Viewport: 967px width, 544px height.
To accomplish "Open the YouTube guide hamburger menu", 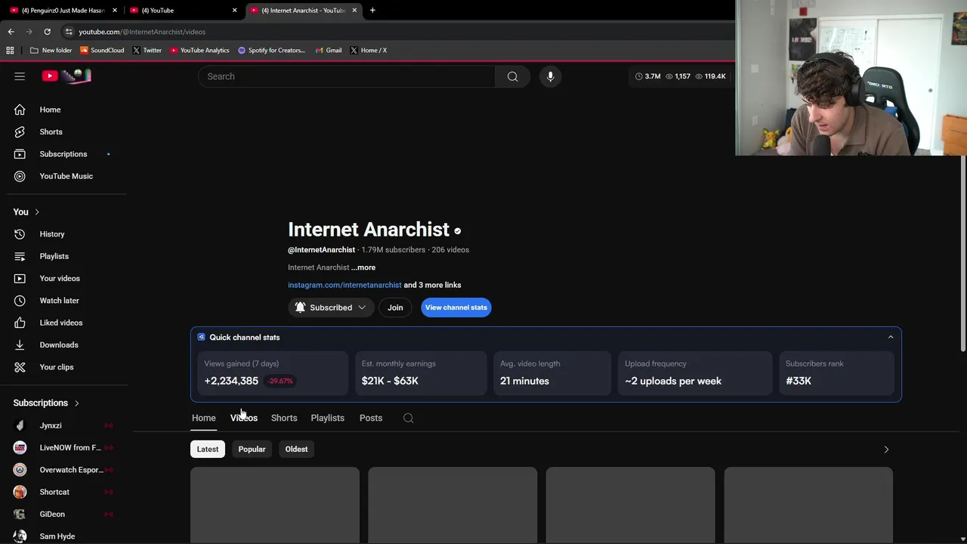I will point(20,76).
